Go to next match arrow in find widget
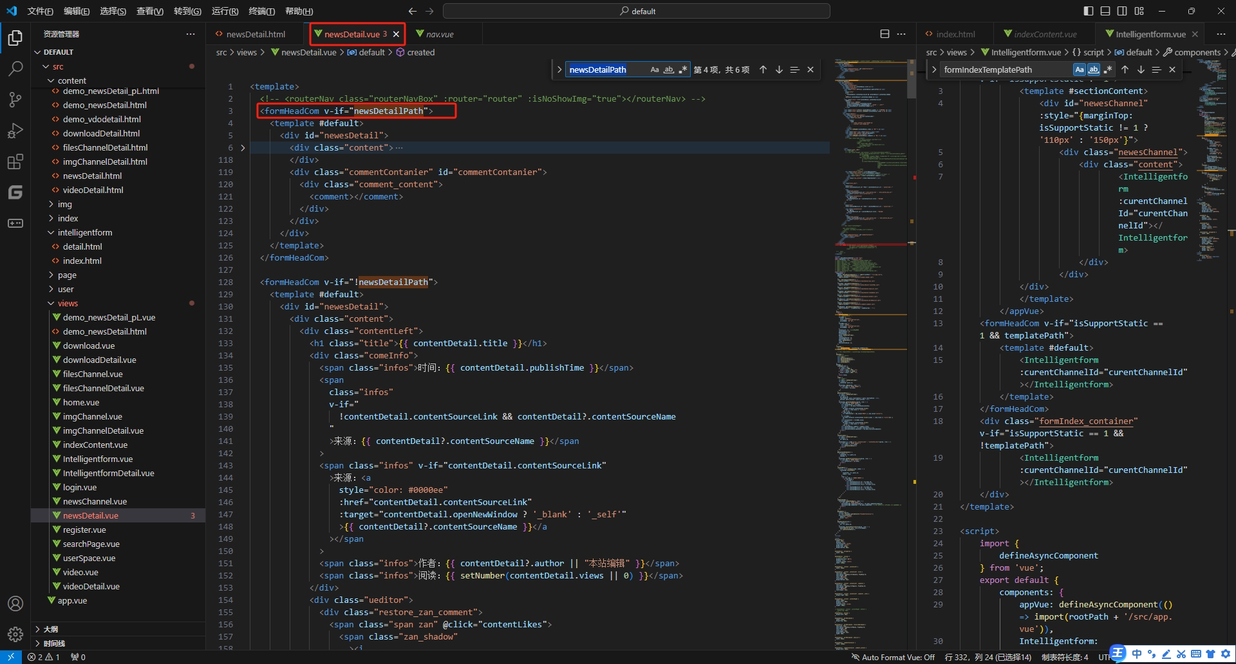 (x=779, y=69)
